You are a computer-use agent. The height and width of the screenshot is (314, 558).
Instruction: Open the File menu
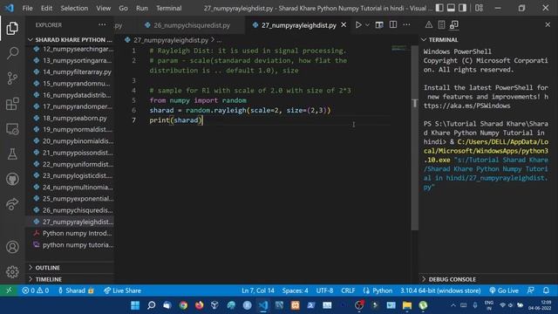(x=27, y=8)
